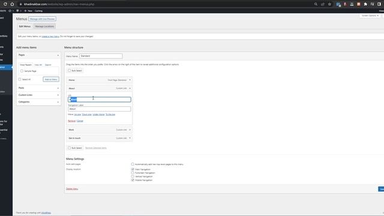Viewport: 384px width, 216px height.
Task: Expand the Work menu item arrow
Action: (130, 130)
